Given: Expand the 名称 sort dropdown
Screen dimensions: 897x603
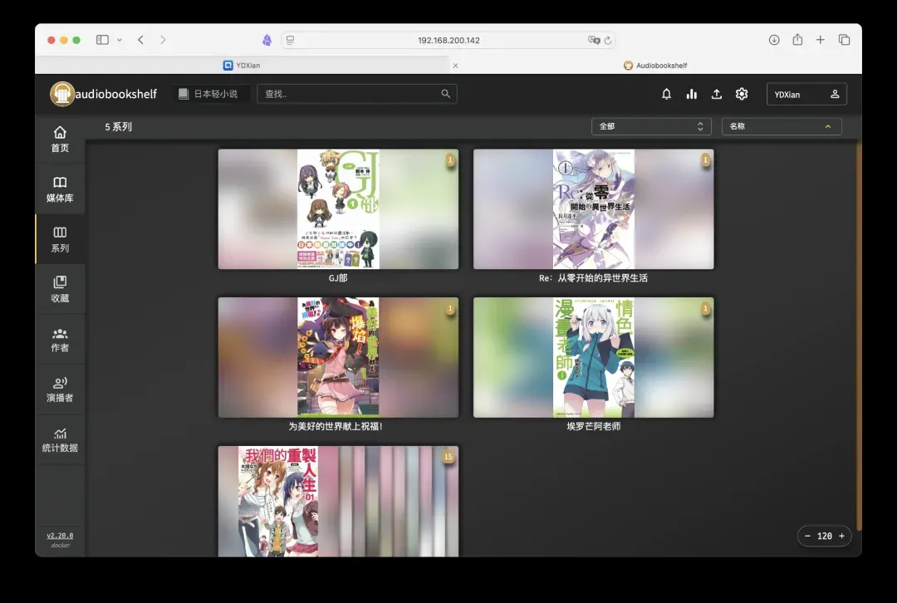Looking at the screenshot, I should 781,126.
